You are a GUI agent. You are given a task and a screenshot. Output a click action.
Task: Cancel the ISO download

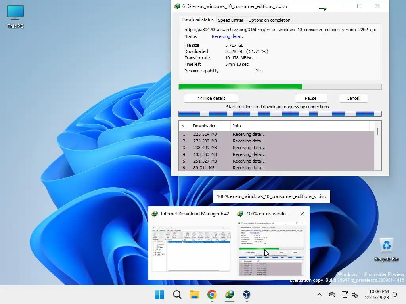(x=353, y=98)
